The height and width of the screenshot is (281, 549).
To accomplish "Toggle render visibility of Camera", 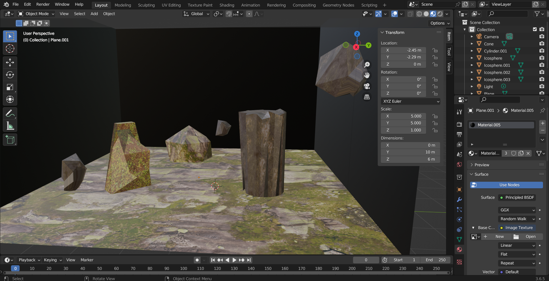I will [542, 37].
